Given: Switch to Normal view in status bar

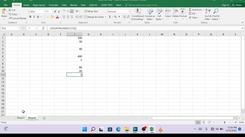Looking at the screenshot, I should click(x=198, y=123).
